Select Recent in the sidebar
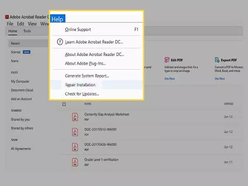The image size is (248, 186). (x=28, y=43)
